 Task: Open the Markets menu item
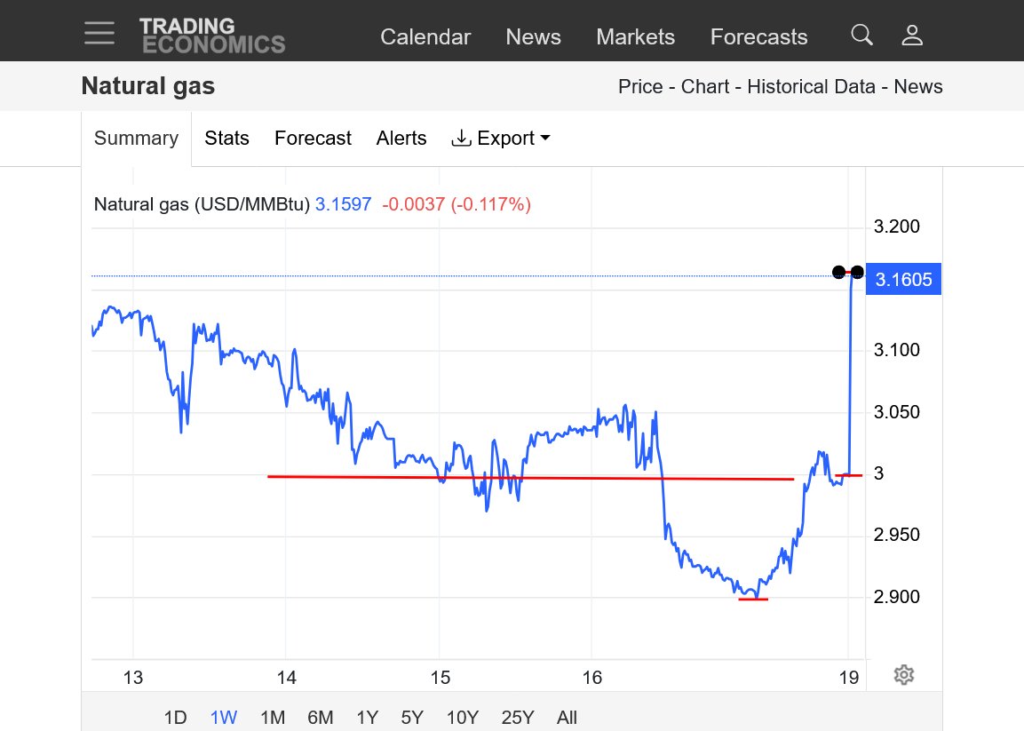click(635, 37)
